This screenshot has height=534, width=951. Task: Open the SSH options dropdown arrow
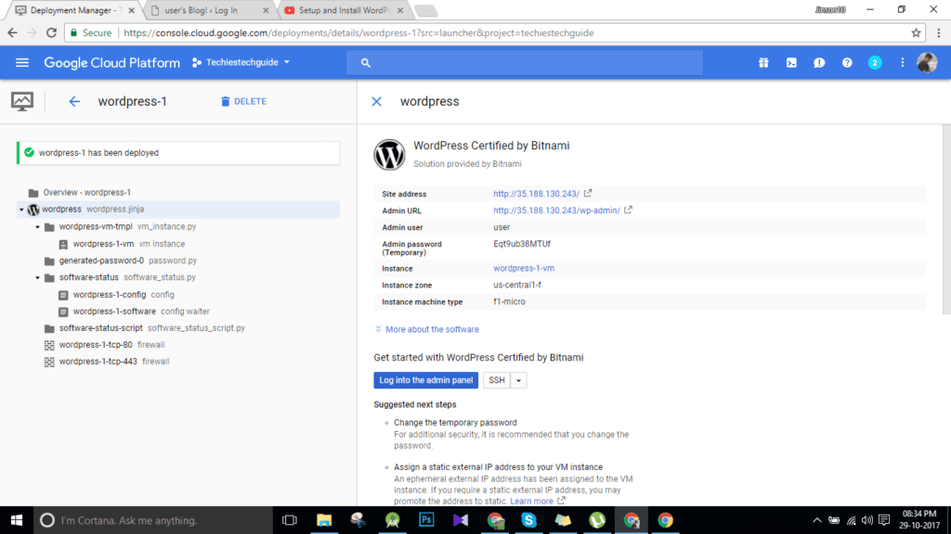coord(518,380)
